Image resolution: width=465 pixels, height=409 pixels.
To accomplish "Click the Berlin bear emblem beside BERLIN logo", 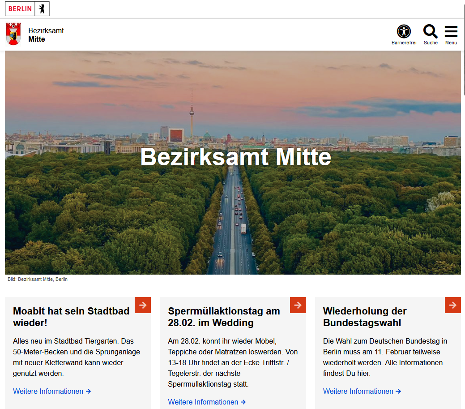I will pyautogui.click(x=41, y=9).
